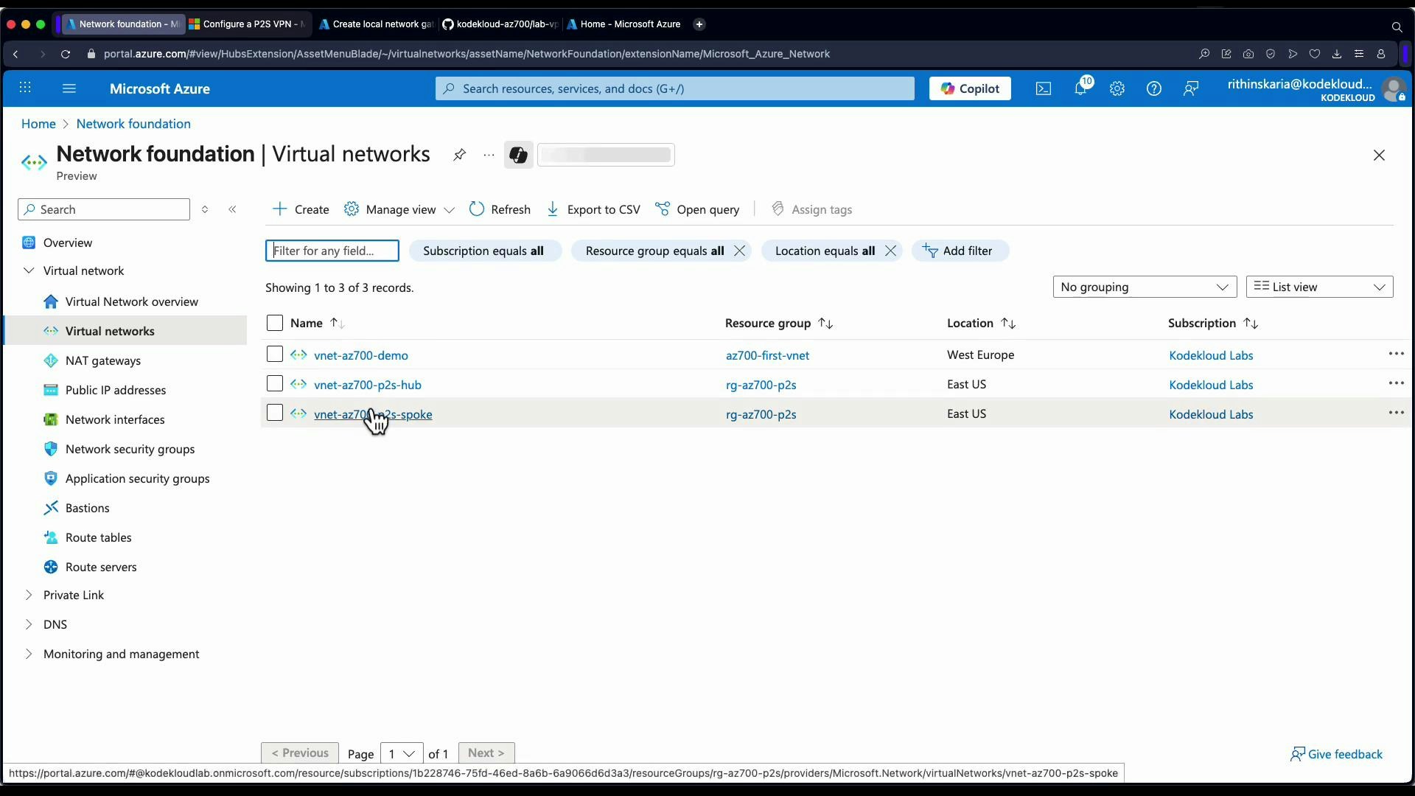The height and width of the screenshot is (796, 1415).
Task: Check the vnet-az700-demo row checkbox
Action: tap(274, 354)
